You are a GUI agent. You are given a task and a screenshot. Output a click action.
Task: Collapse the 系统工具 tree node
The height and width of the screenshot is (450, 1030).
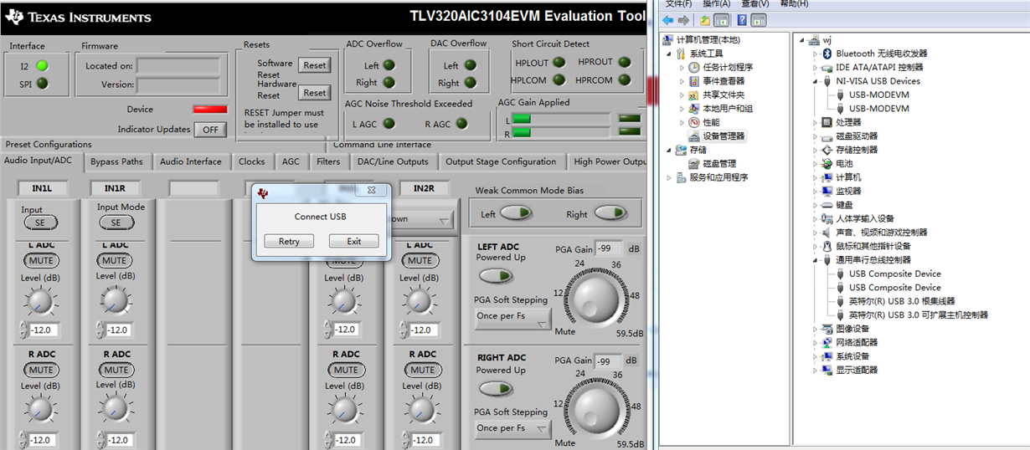[668, 54]
